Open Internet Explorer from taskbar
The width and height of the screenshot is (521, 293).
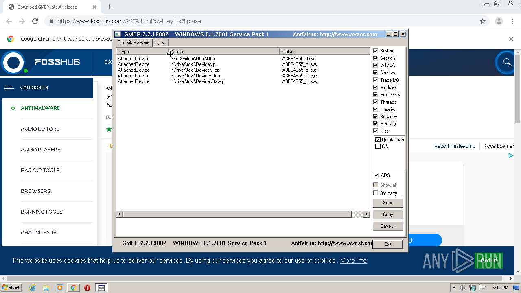[32, 288]
